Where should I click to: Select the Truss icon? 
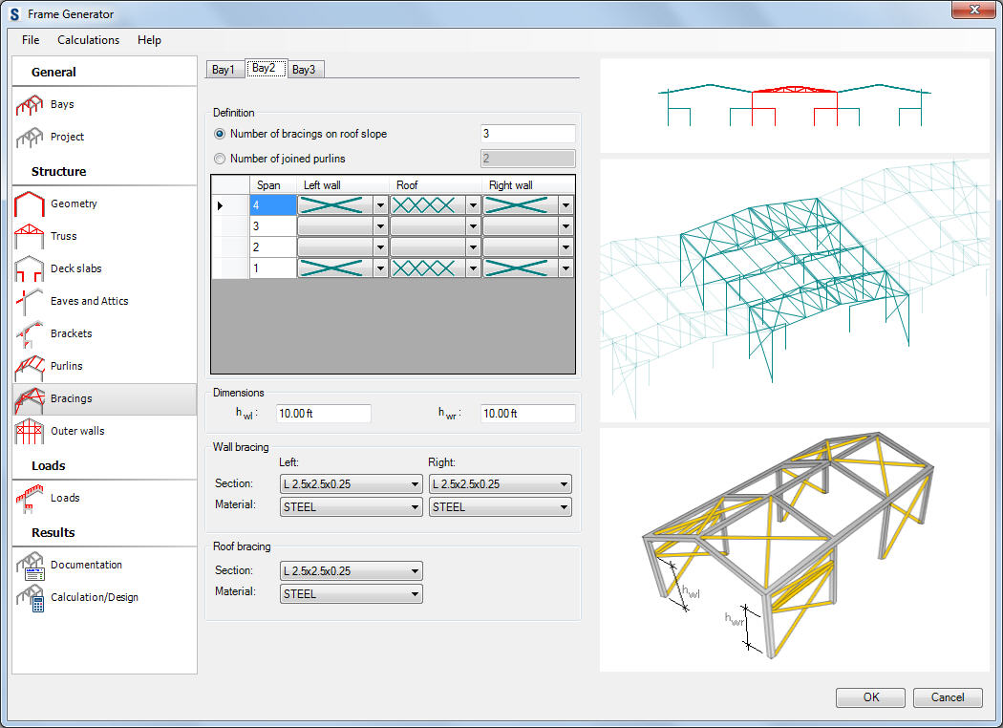pyautogui.click(x=30, y=236)
